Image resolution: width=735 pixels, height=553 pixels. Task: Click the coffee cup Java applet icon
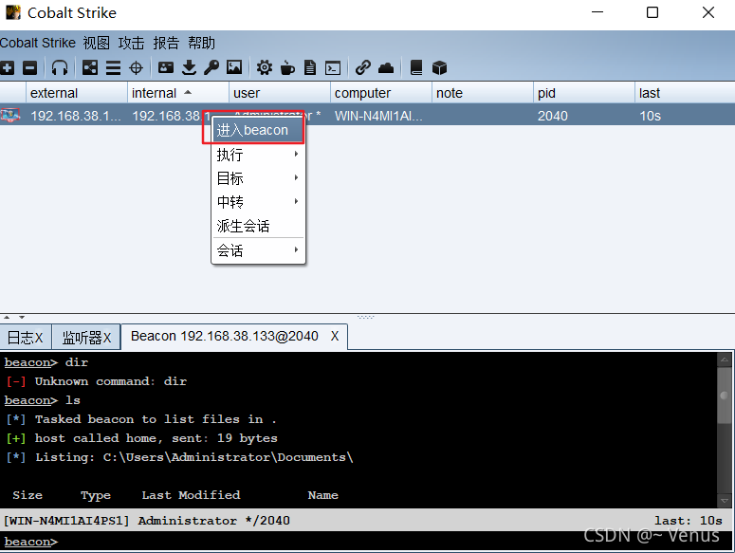[287, 68]
